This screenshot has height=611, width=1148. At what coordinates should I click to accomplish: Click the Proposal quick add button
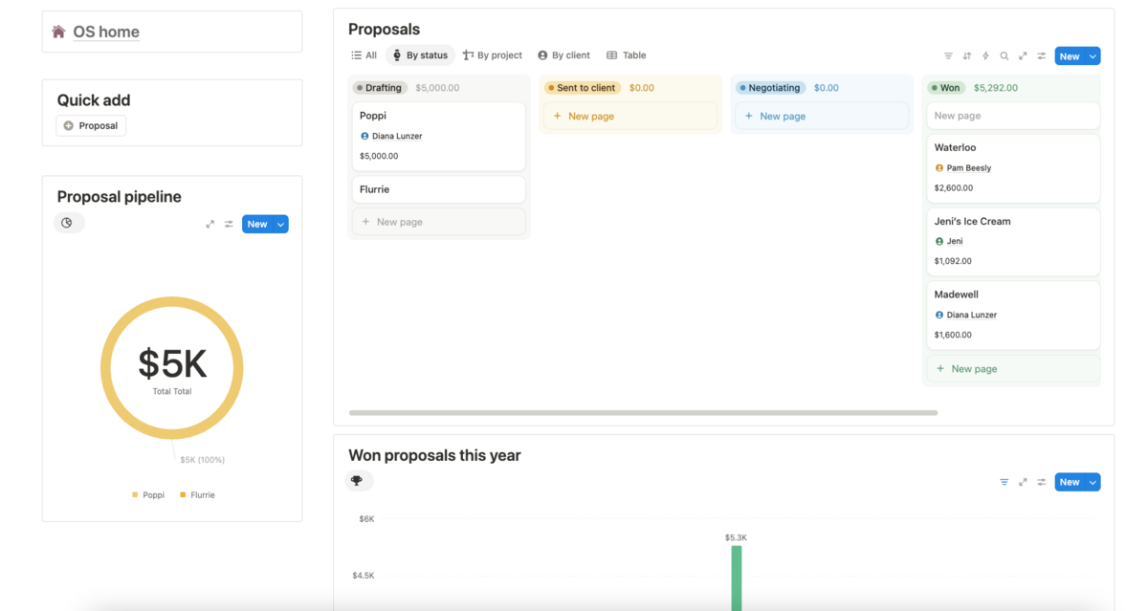point(91,125)
